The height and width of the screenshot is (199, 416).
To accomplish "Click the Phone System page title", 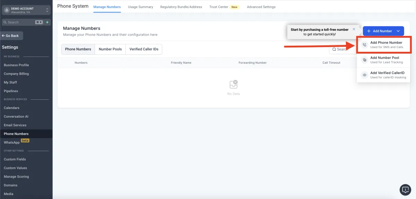I will click(x=73, y=6).
